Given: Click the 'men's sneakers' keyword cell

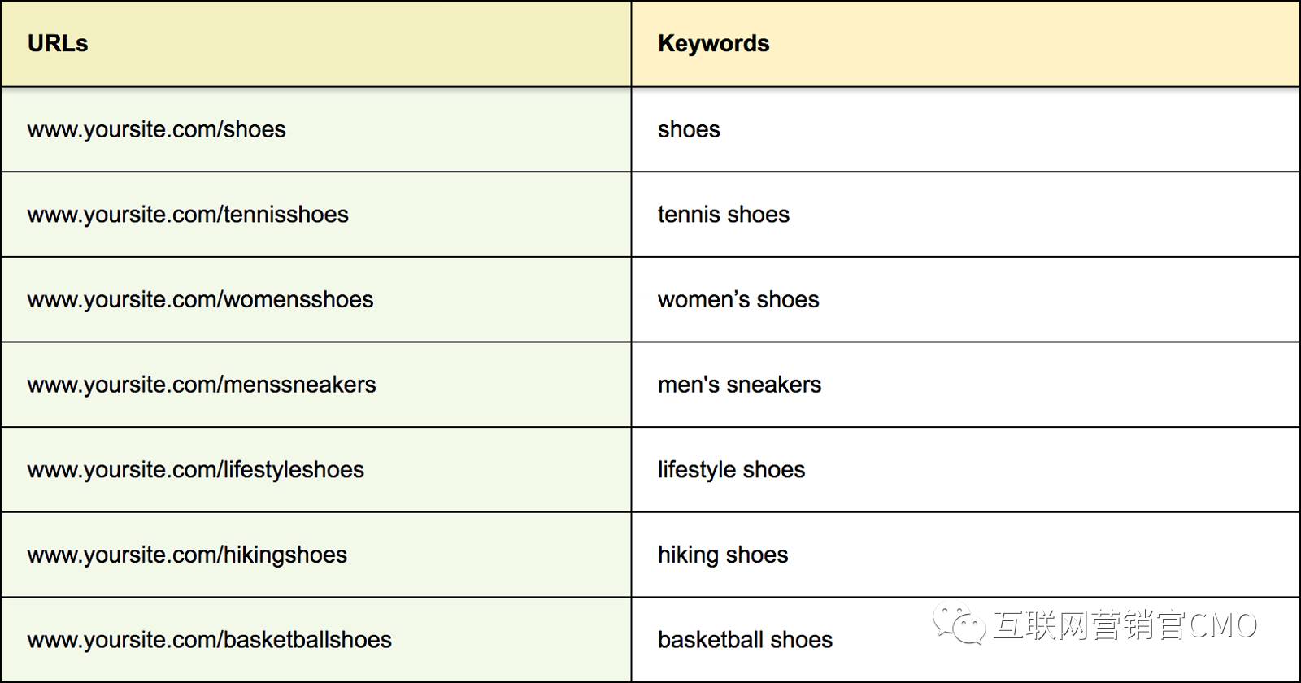Looking at the screenshot, I should pyautogui.click(x=965, y=385).
